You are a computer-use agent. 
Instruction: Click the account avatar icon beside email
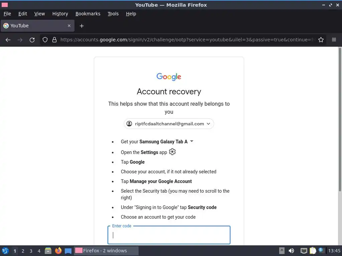tap(129, 124)
